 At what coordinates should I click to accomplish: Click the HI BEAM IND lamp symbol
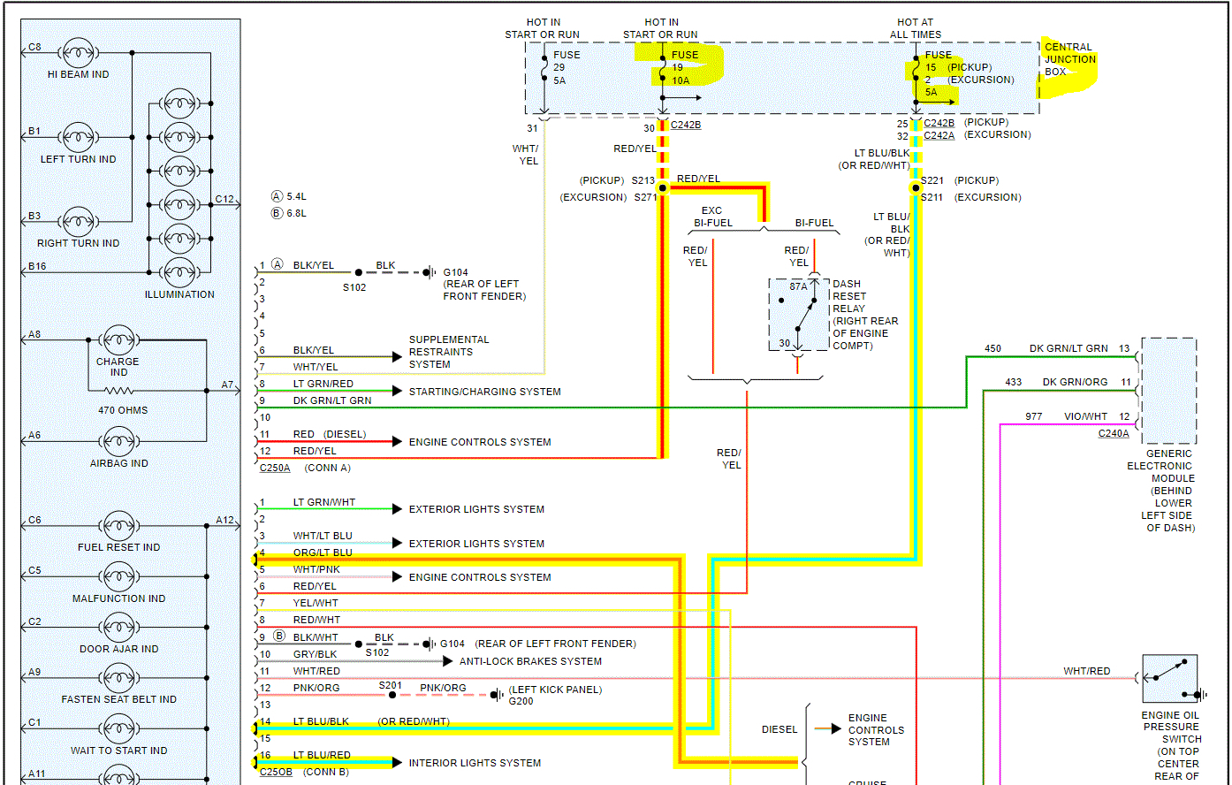click(78, 53)
